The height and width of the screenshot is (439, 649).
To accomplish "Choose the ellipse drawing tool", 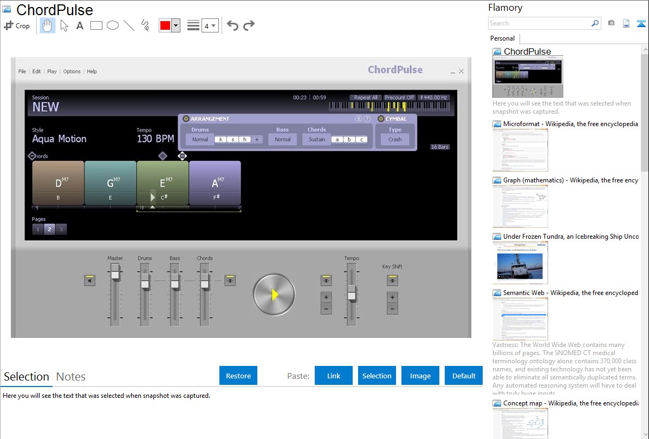I will (x=113, y=25).
